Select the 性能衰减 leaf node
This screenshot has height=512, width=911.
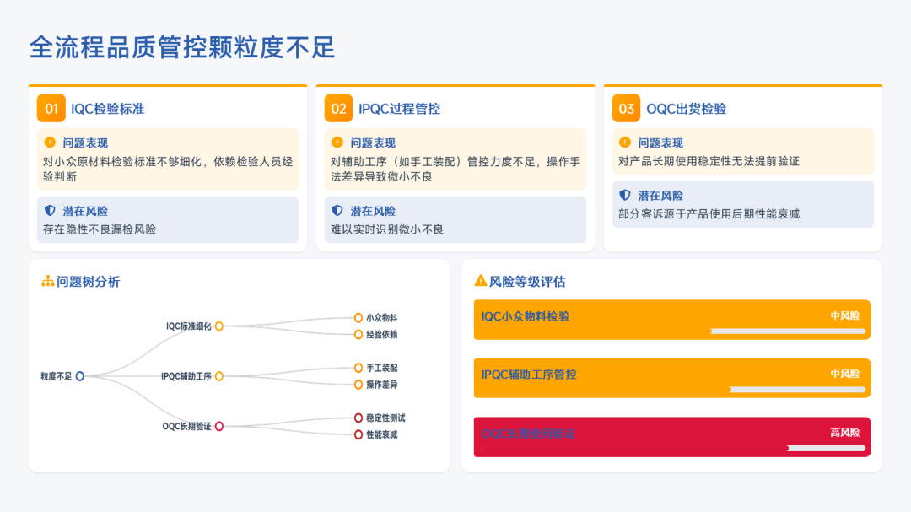pyautogui.click(x=358, y=434)
